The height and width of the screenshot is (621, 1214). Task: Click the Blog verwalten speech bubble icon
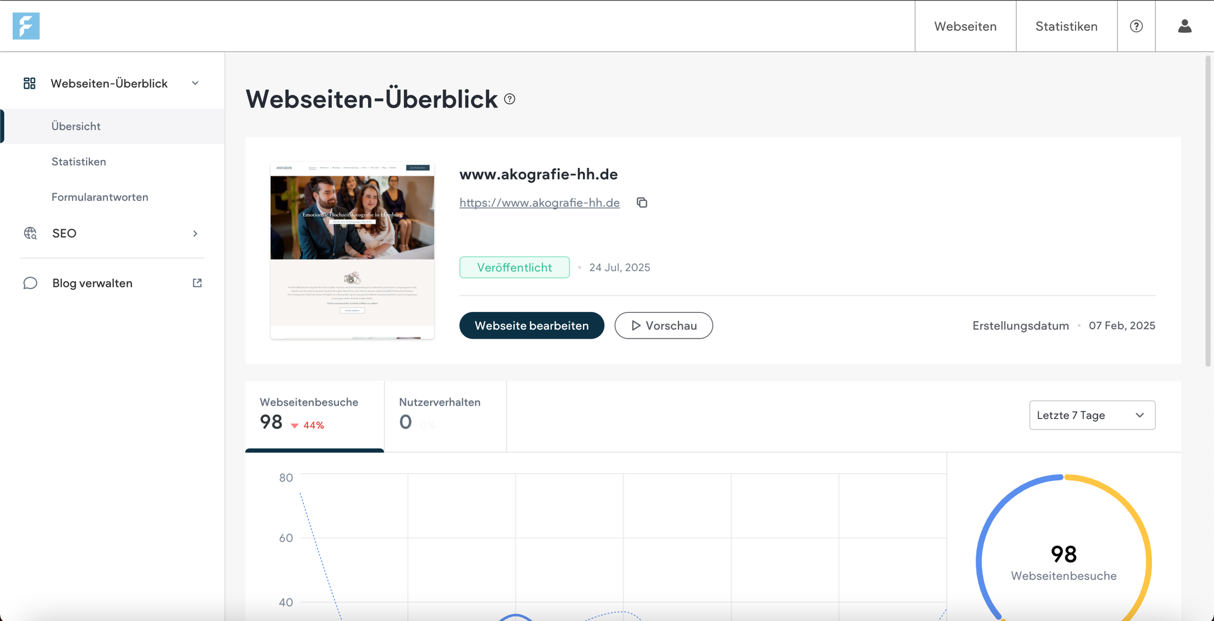coord(30,283)
